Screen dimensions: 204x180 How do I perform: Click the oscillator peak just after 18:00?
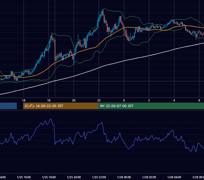click(51, 119)
